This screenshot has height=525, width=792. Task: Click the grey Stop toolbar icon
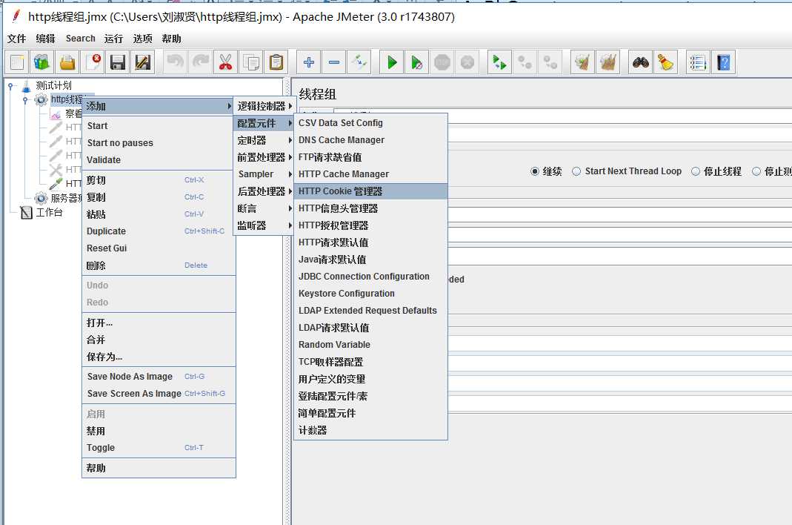[442, 63]
